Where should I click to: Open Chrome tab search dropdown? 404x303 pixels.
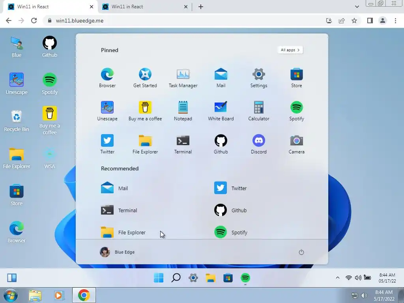[357, 7]
